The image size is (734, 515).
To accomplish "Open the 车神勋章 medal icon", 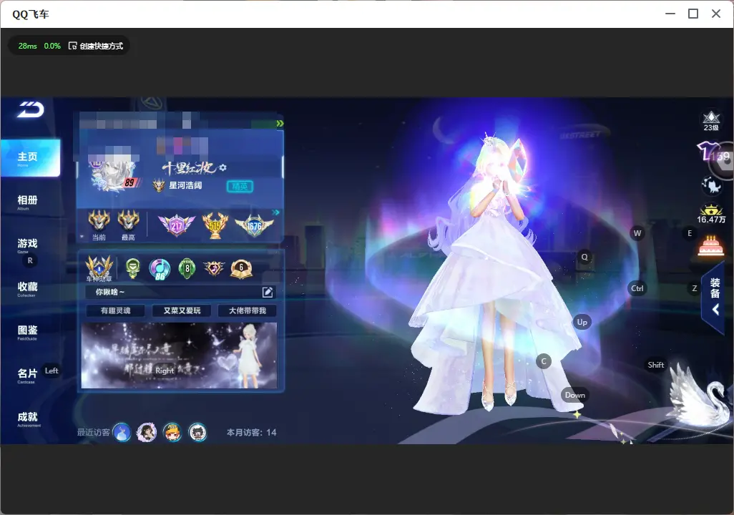I will click(99, 268).
